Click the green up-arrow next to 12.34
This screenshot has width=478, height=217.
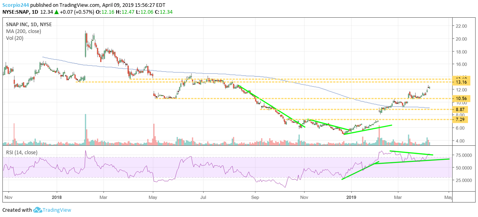pos(56,12)
